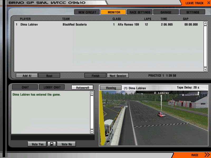Open the New Circuit tab
The image size is (211, 158).
tap(87, 12)
